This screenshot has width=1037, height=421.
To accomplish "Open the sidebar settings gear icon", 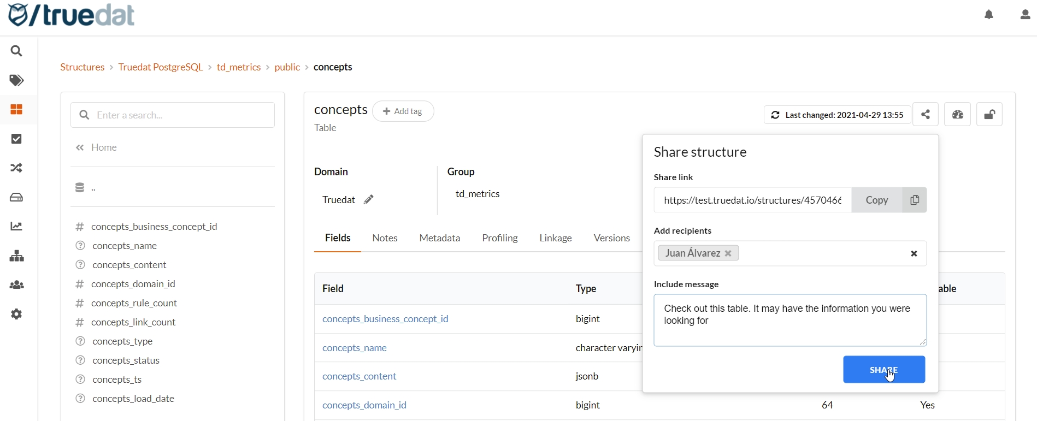I will (x=17, y=315).
